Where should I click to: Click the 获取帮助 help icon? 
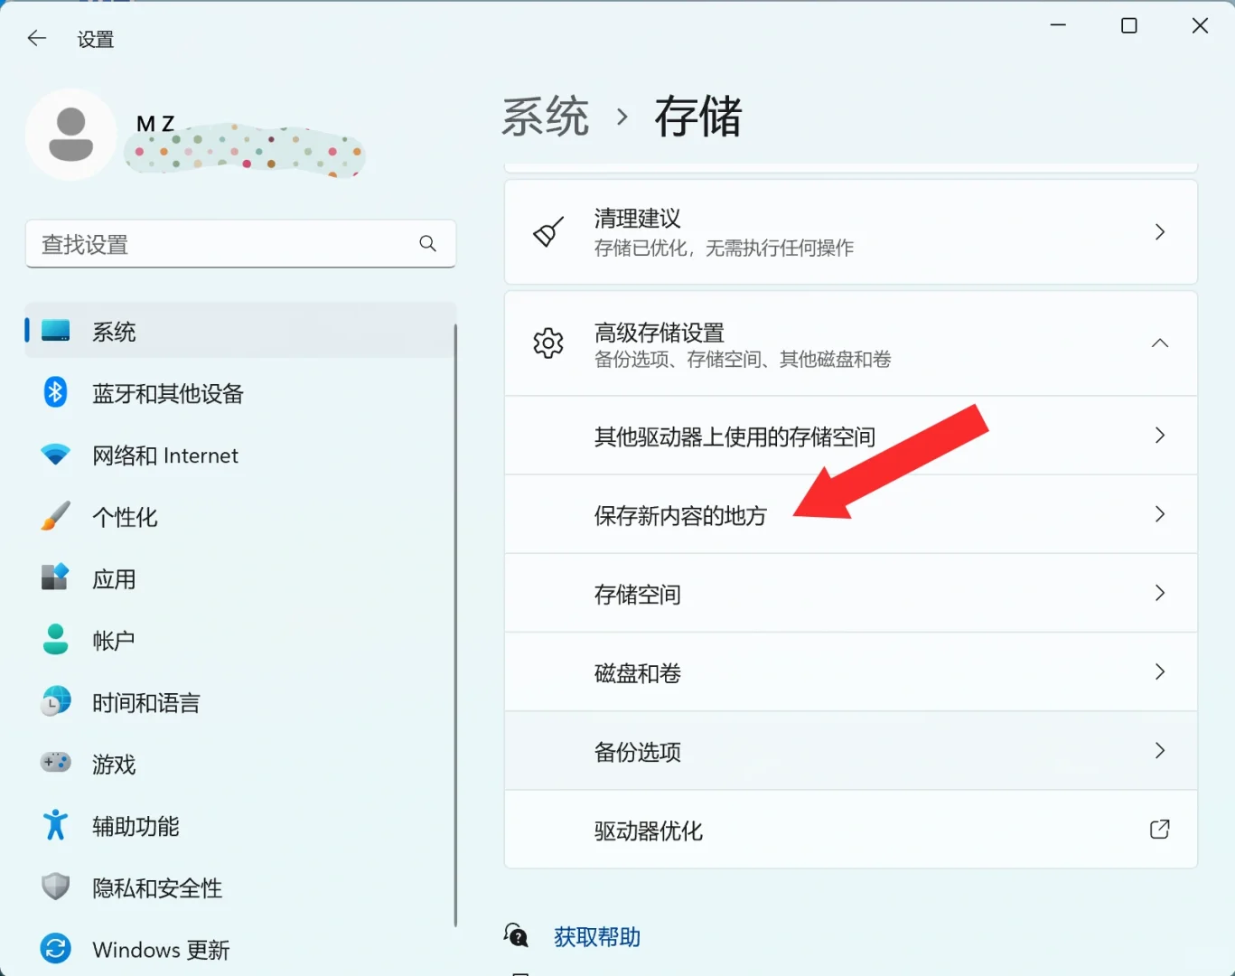click(516, 935)
